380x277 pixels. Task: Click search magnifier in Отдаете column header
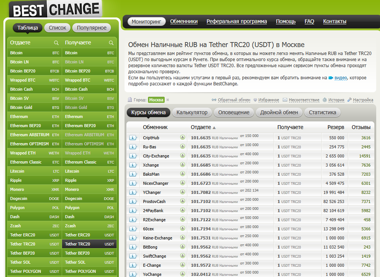(56, 43)
